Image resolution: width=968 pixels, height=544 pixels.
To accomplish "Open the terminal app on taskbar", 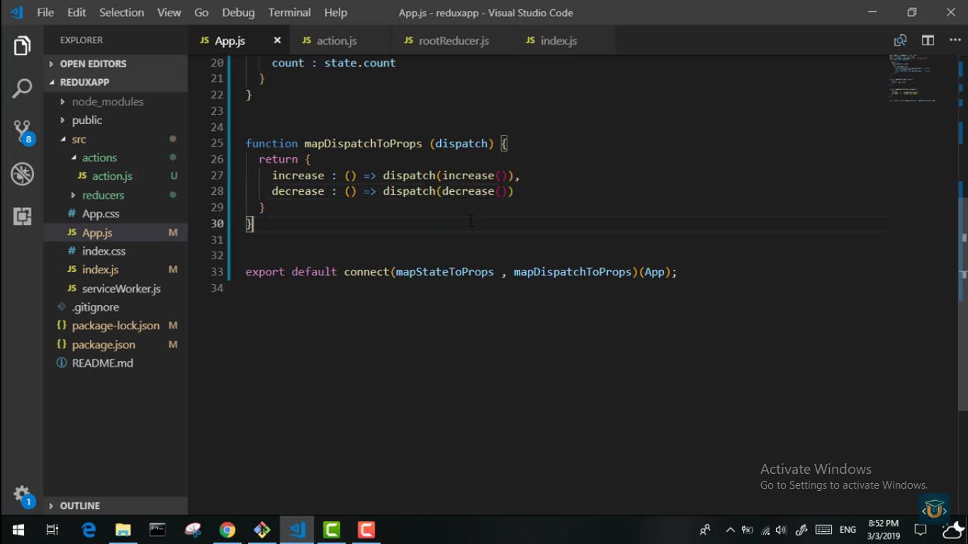I will 157,530.
